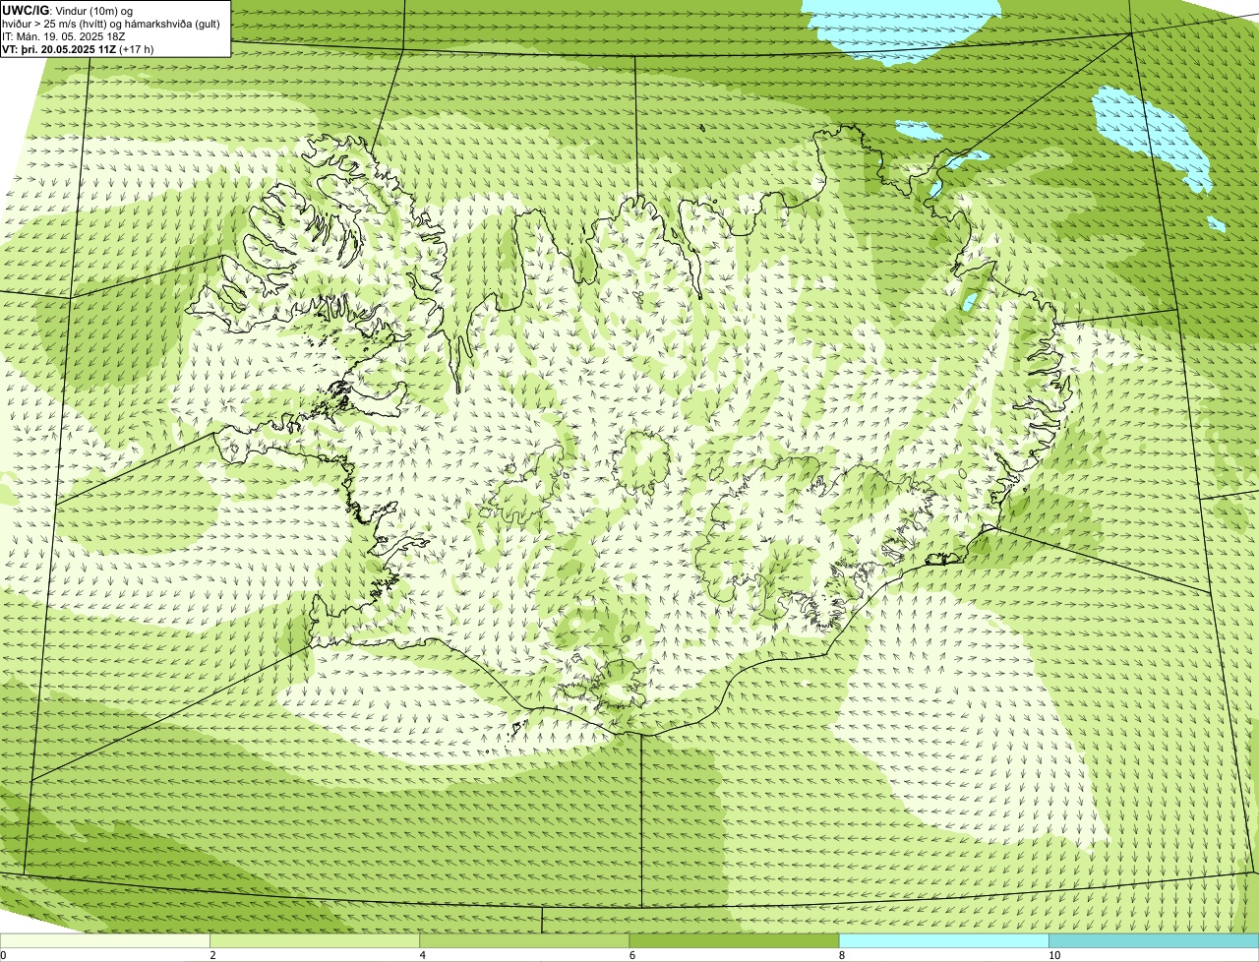1259x962 pixels.
Task: Select the light green 2–4 m/s color band
Action: [314, 941]
